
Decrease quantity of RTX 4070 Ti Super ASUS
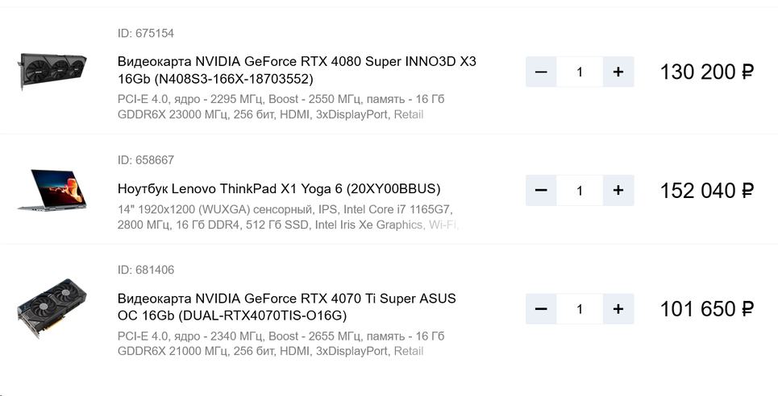coord(541,309)
